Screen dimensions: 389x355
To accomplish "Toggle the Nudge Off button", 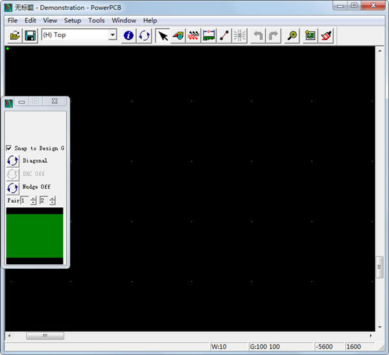I will [x=12, y=187].
